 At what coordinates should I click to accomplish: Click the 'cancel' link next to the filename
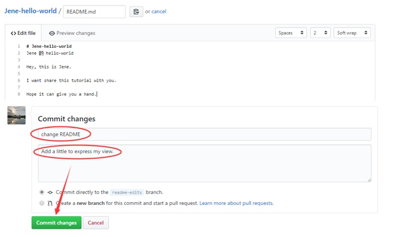[159, 11]
